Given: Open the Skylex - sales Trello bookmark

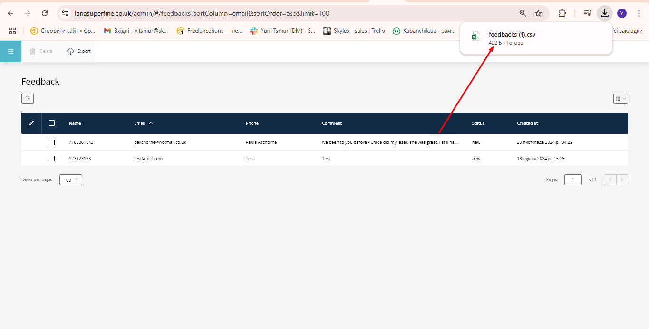Looking at the screenshot, I should pos(354,31).
